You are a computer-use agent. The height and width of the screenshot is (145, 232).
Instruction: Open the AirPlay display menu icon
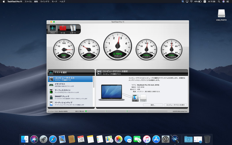tap(187, 1)
